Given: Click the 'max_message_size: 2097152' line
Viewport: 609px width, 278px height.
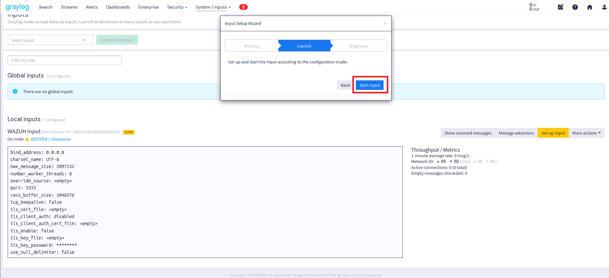Looking at the screenshot, I should pos(42,166).
